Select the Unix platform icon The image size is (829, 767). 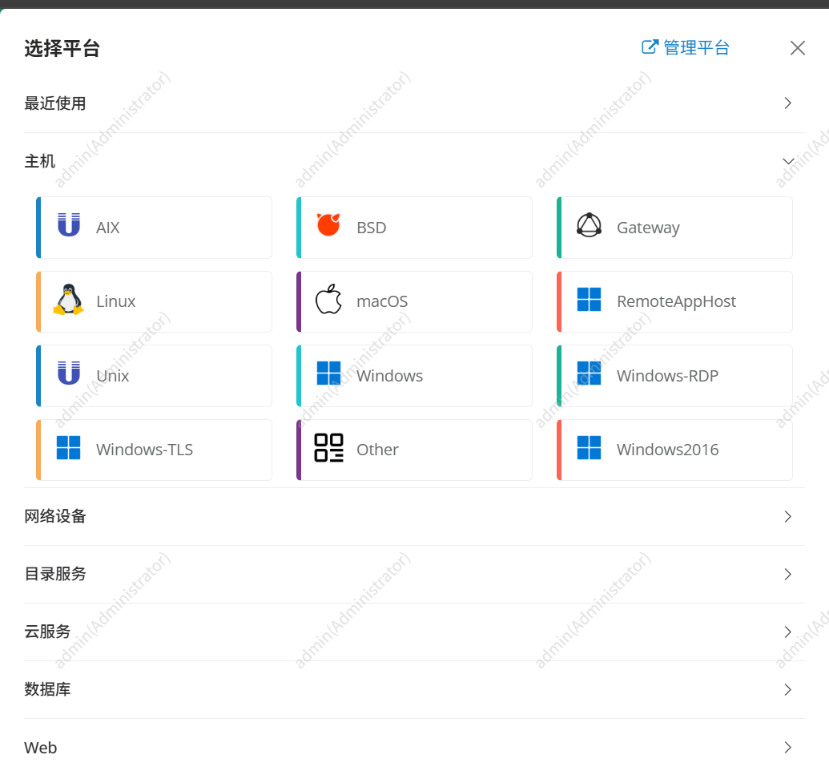69,374
